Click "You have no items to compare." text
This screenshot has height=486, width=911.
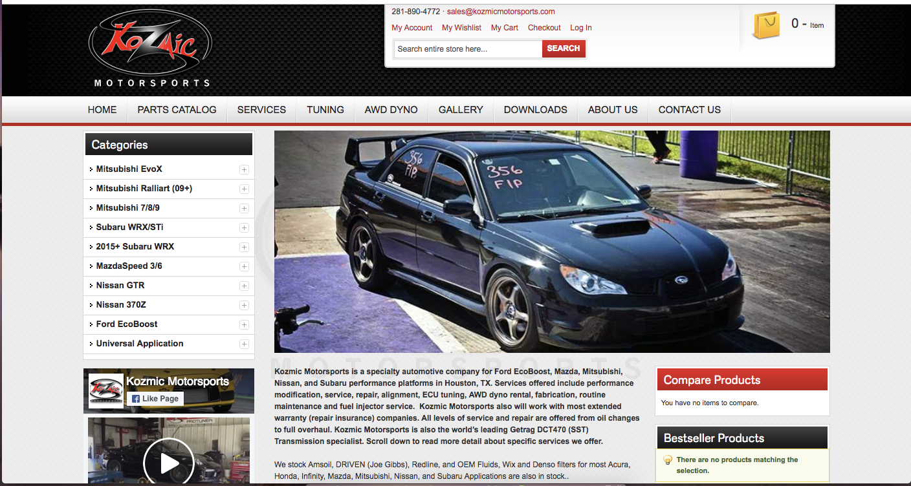pyautogui.click(x=710, y=403)
